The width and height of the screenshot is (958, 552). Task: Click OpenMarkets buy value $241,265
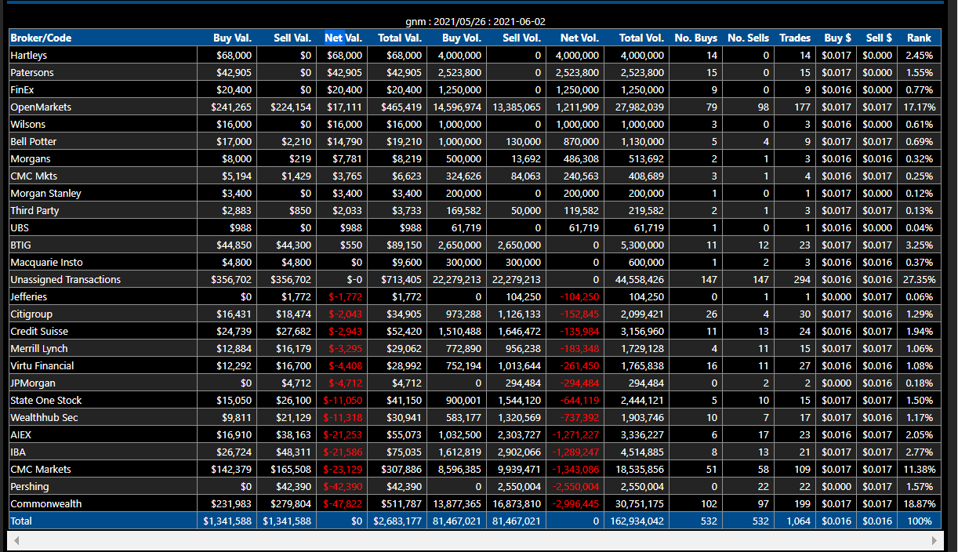click(231, 107)
